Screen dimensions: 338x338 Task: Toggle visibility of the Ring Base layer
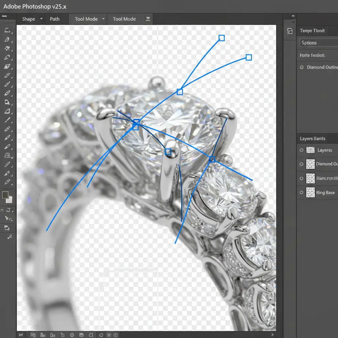301,192
